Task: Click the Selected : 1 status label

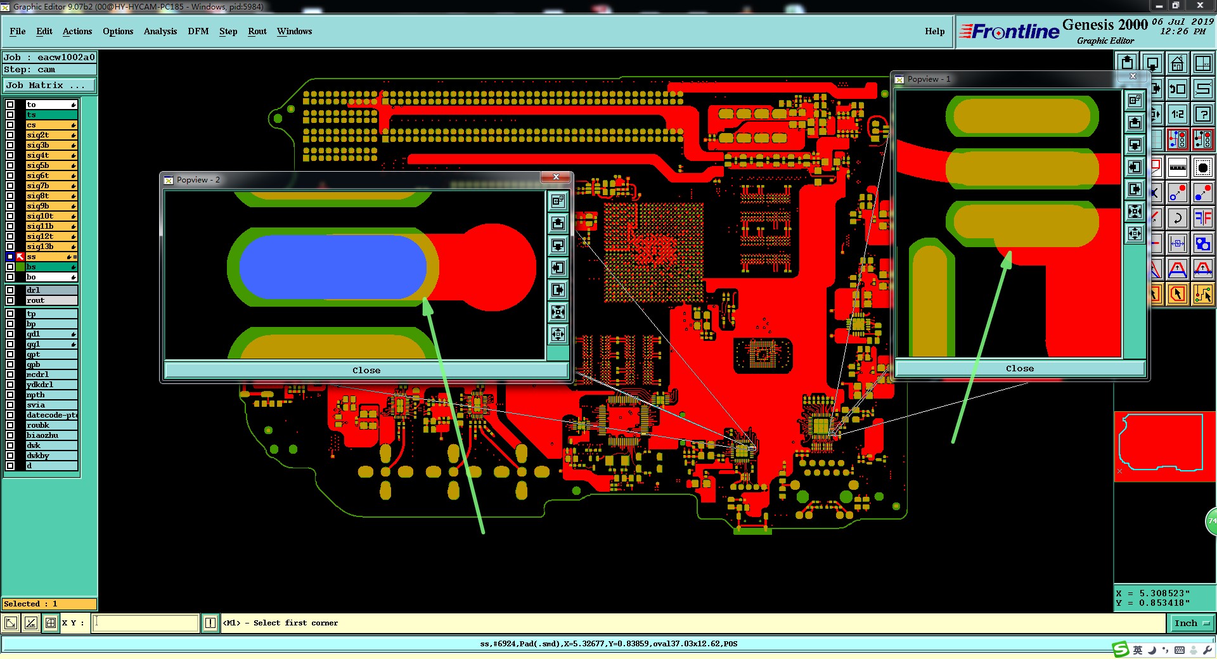Action: [x=49, y=604]
